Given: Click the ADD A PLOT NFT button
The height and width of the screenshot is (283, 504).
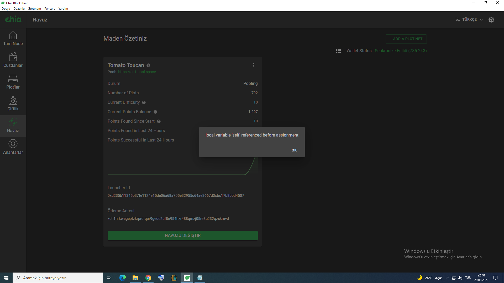Looking at the screenshot, I should (406, 39).
